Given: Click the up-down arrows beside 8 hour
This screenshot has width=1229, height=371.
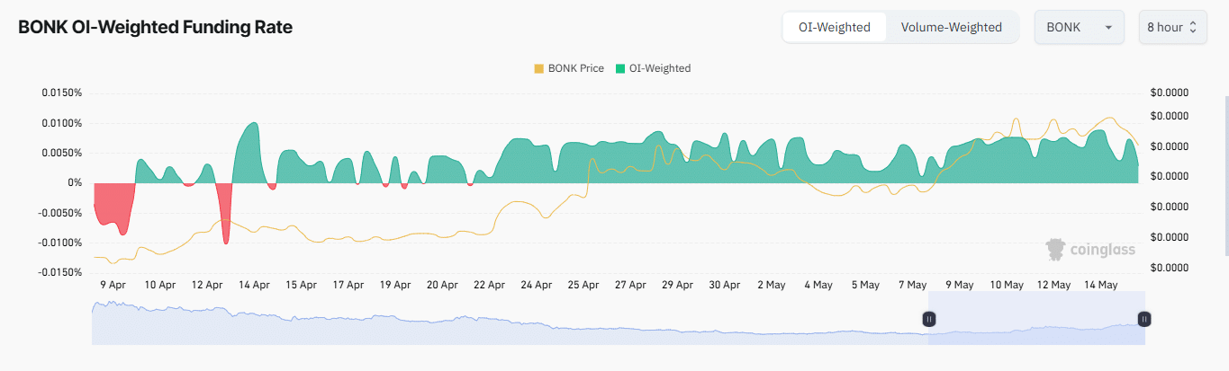Looking at the screenshot, I should click(x=1193, y=27).
